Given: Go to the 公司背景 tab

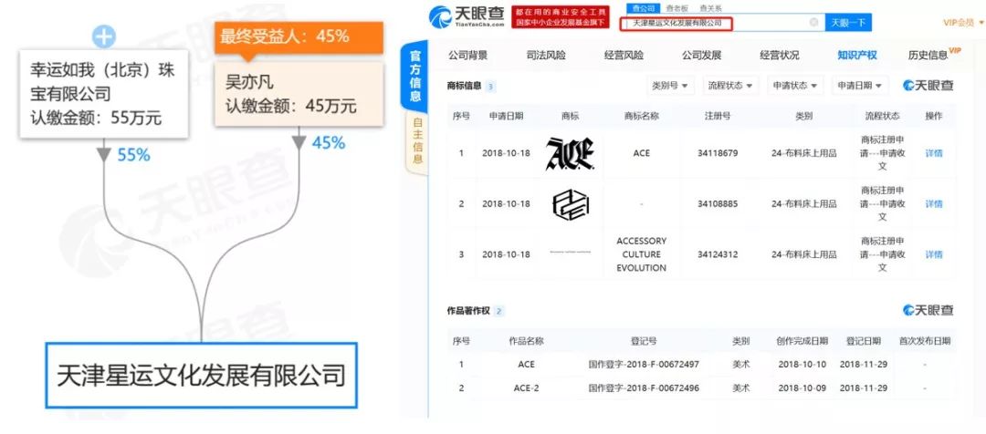Looking at the screenshot, I should (467, 56).
